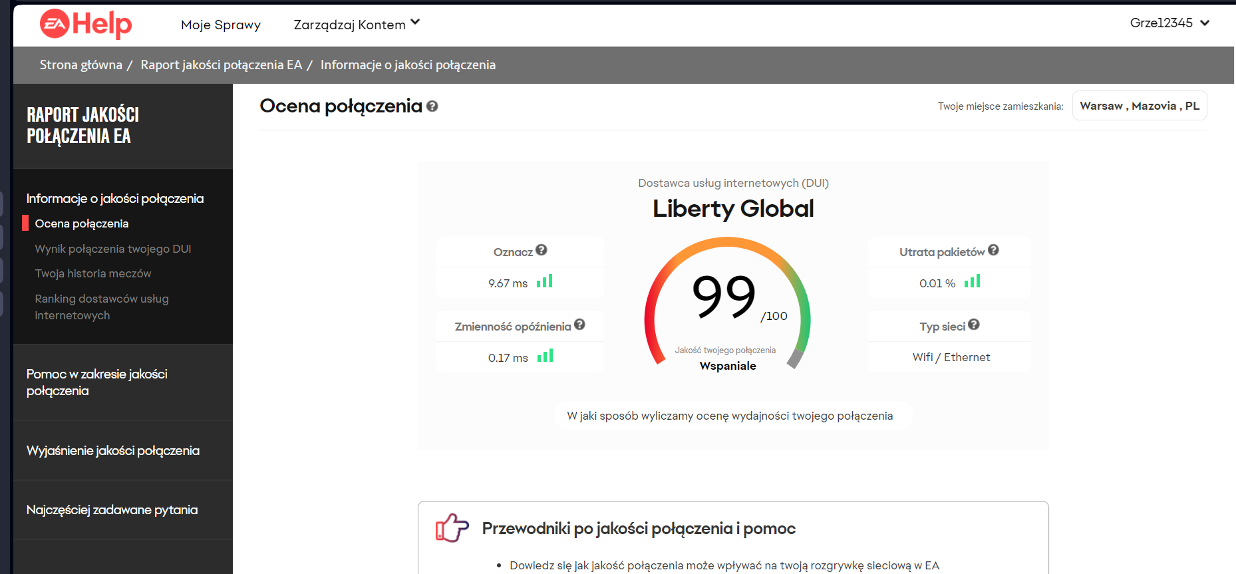Open the Warsaw, Mazovia, PL location selector
The image size is (1236, 574).
pos(1139,106)
